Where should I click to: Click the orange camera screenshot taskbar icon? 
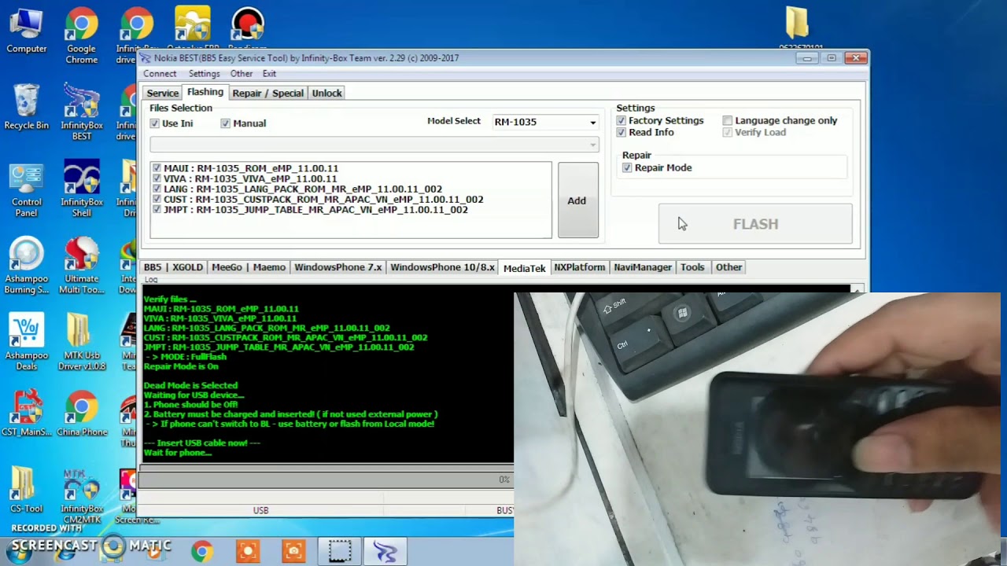click(293, 552)
